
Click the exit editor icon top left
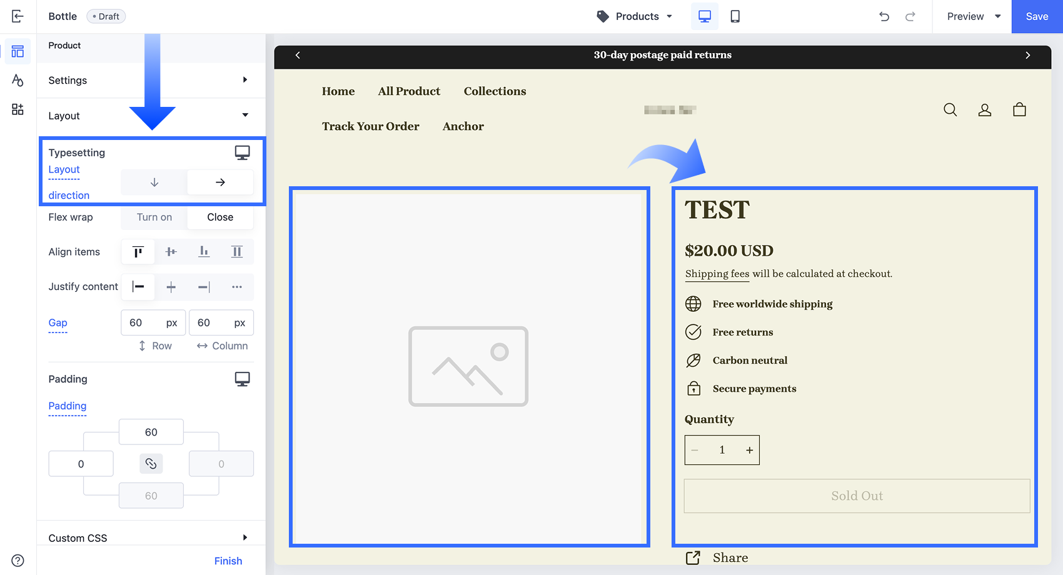click(17, 16)
